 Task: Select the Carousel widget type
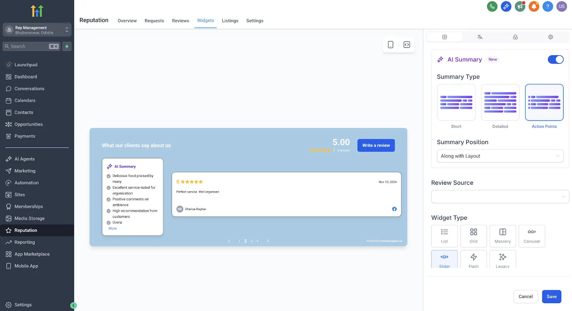click(532, 236)
